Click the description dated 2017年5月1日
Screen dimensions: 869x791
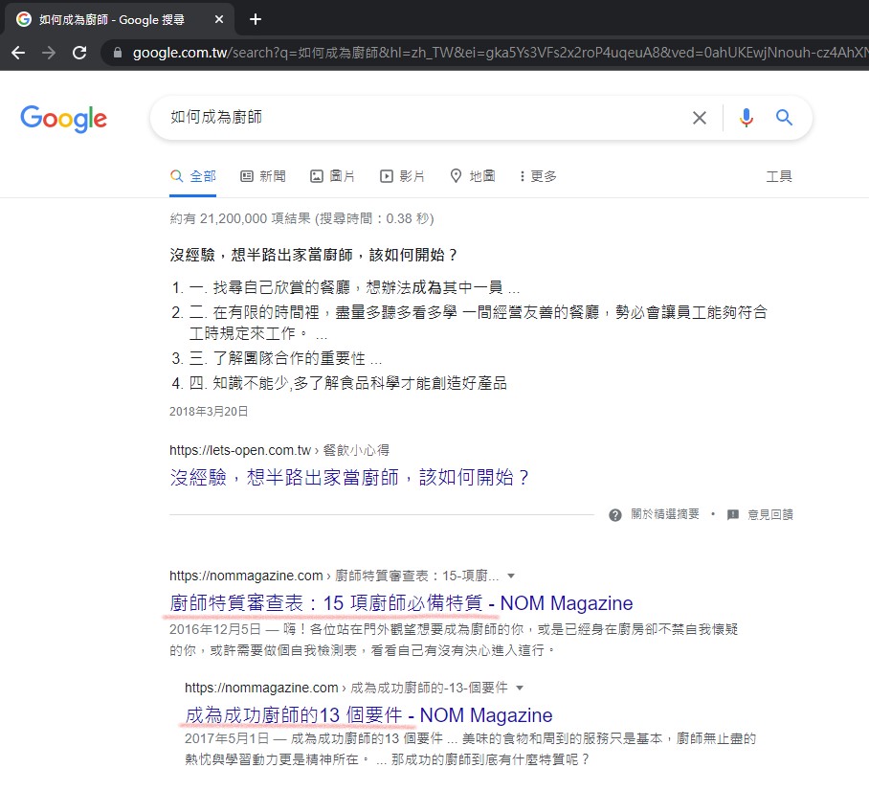(x=470, y=749)
